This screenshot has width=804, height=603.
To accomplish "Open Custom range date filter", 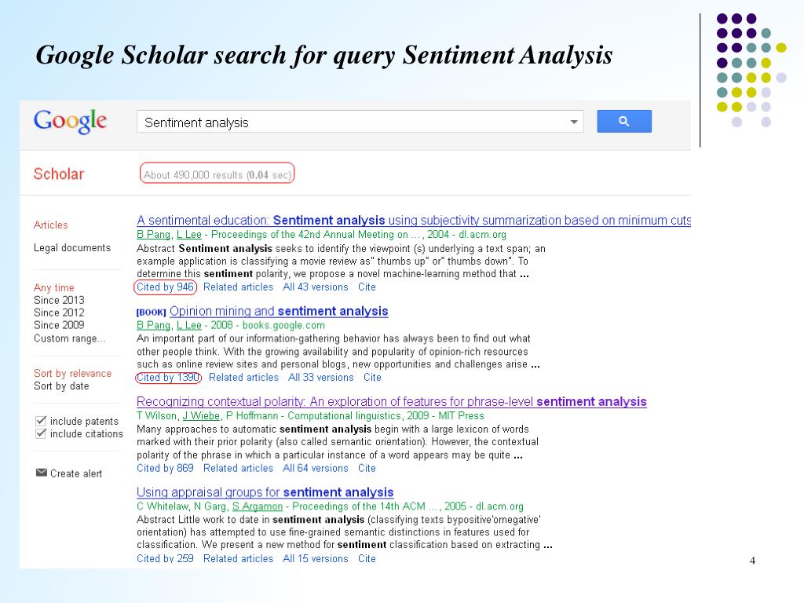I will coord(69,338).
